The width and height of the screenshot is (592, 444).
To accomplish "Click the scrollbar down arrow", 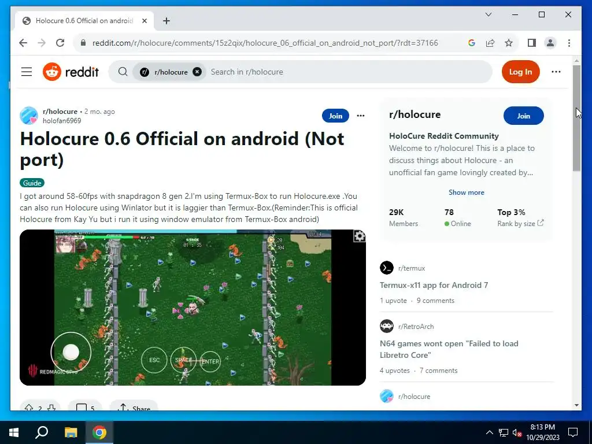I will point(576,405).
